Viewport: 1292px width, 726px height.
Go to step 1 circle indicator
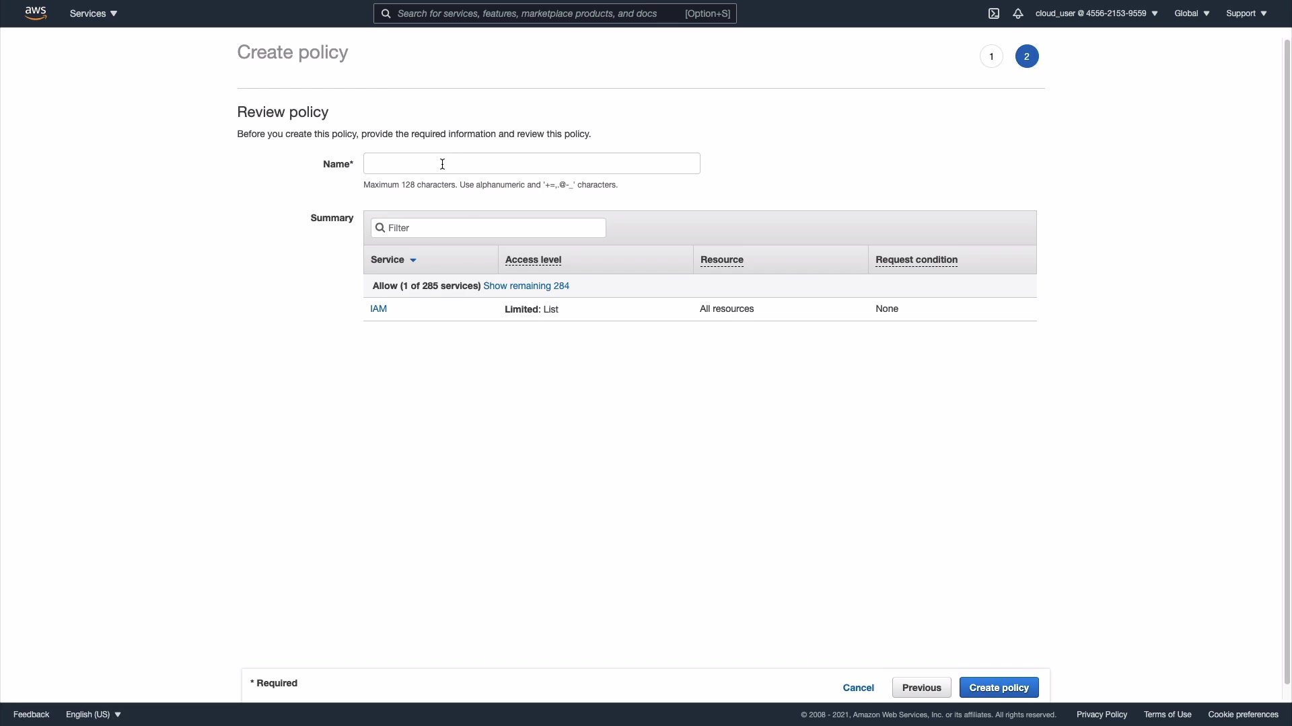[991, 56]
